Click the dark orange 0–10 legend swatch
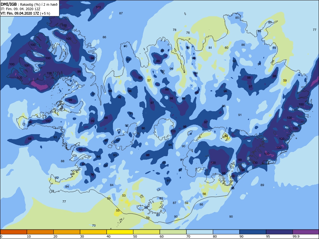 (13, 232)
